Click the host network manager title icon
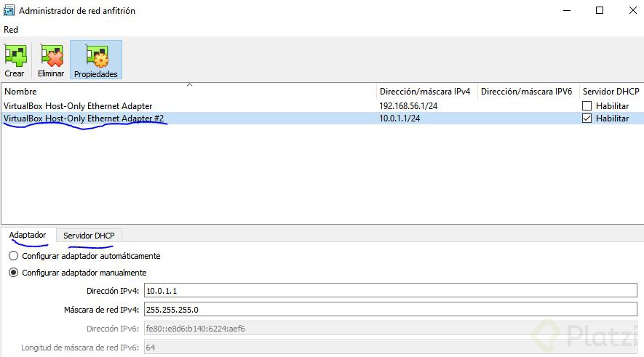Viewport: 644px width, 357px height. [9, 11]
